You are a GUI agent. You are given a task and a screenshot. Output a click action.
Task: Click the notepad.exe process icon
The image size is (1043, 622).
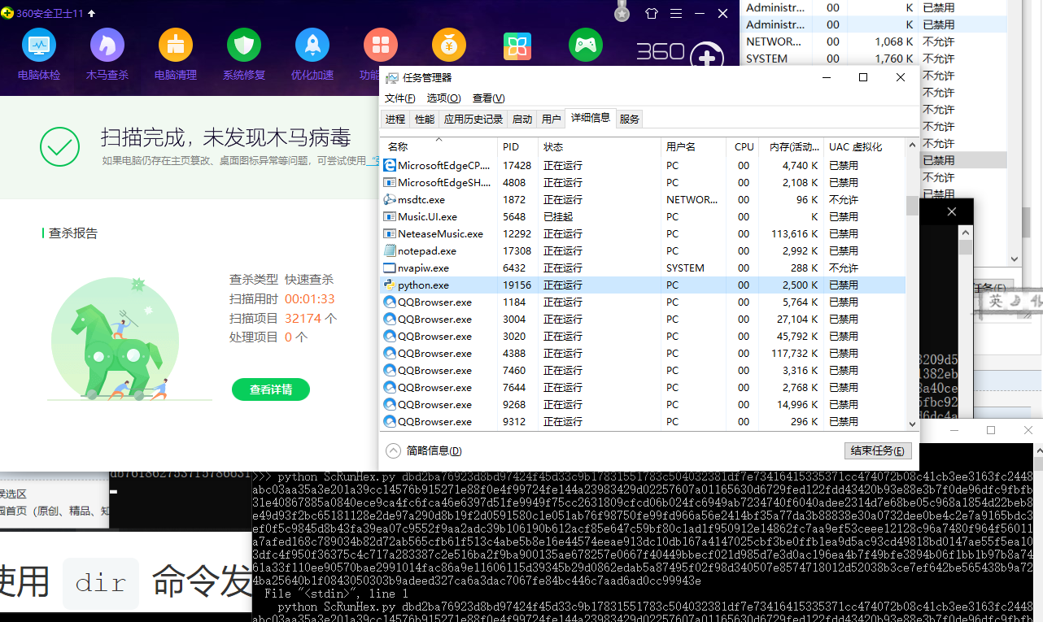tap(390, 251)
